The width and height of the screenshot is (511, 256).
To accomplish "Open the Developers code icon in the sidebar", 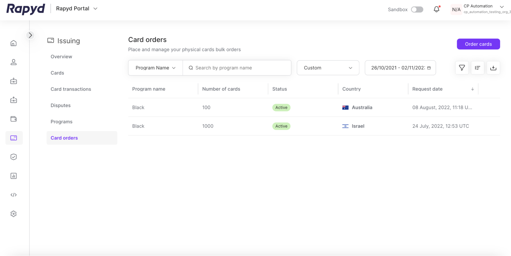I will tap(14, 195).
